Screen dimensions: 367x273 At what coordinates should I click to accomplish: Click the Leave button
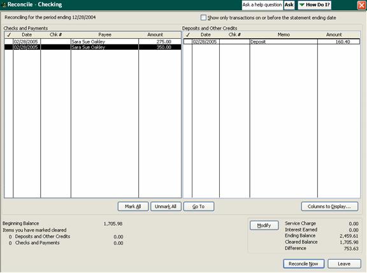pyautogui.click(x=344, y=264)
